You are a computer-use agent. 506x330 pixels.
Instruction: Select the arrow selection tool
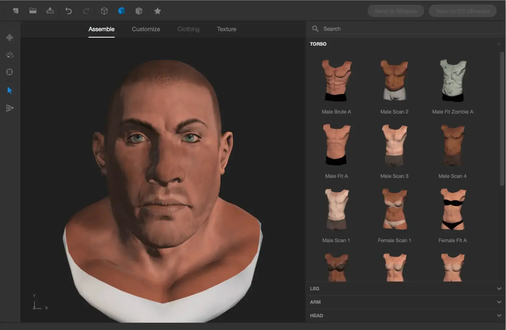[10, 90]
